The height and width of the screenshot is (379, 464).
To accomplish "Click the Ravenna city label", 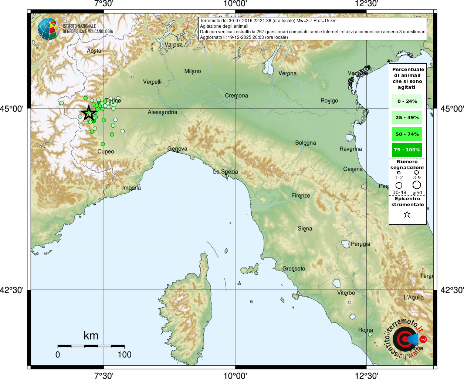I will coord(350,149).
